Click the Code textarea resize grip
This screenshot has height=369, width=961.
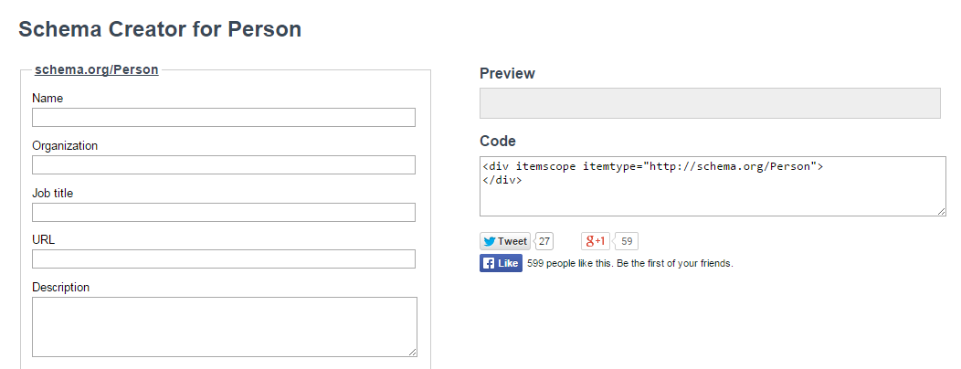941,212
